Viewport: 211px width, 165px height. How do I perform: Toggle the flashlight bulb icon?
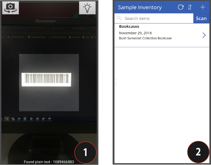[87, 8]
